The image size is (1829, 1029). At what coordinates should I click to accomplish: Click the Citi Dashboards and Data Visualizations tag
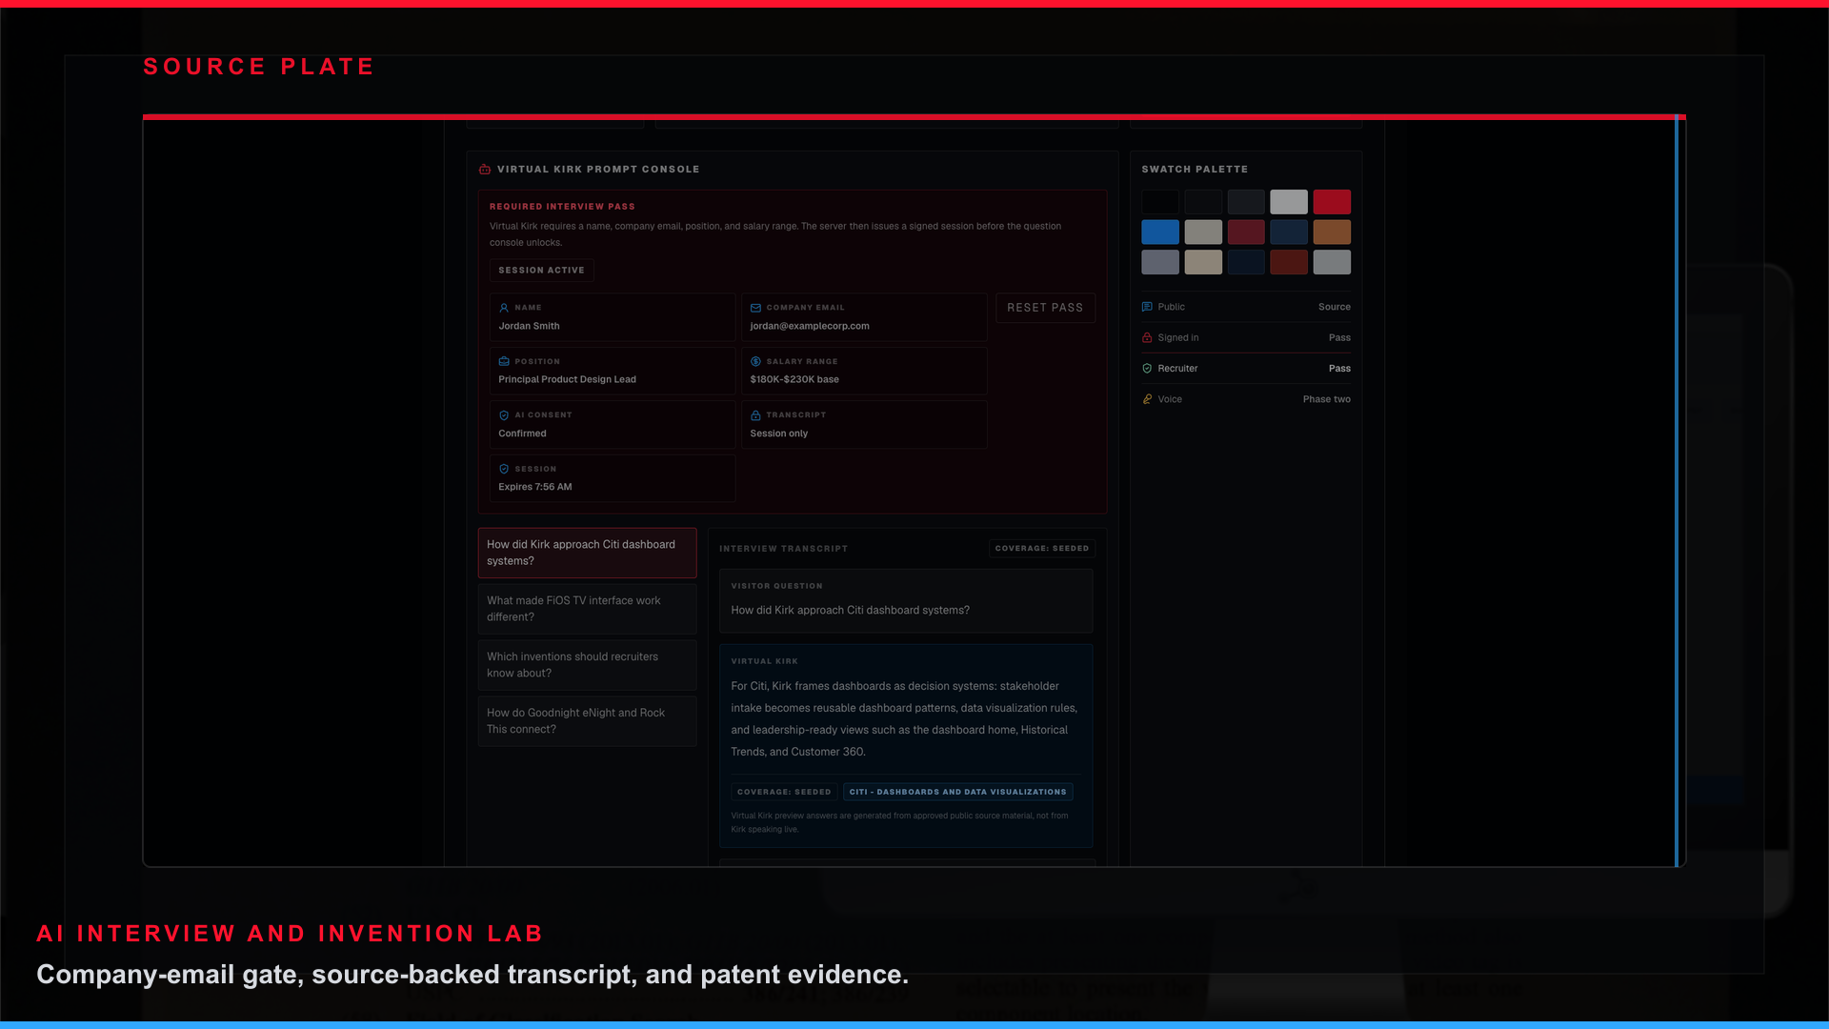[957, 792]
